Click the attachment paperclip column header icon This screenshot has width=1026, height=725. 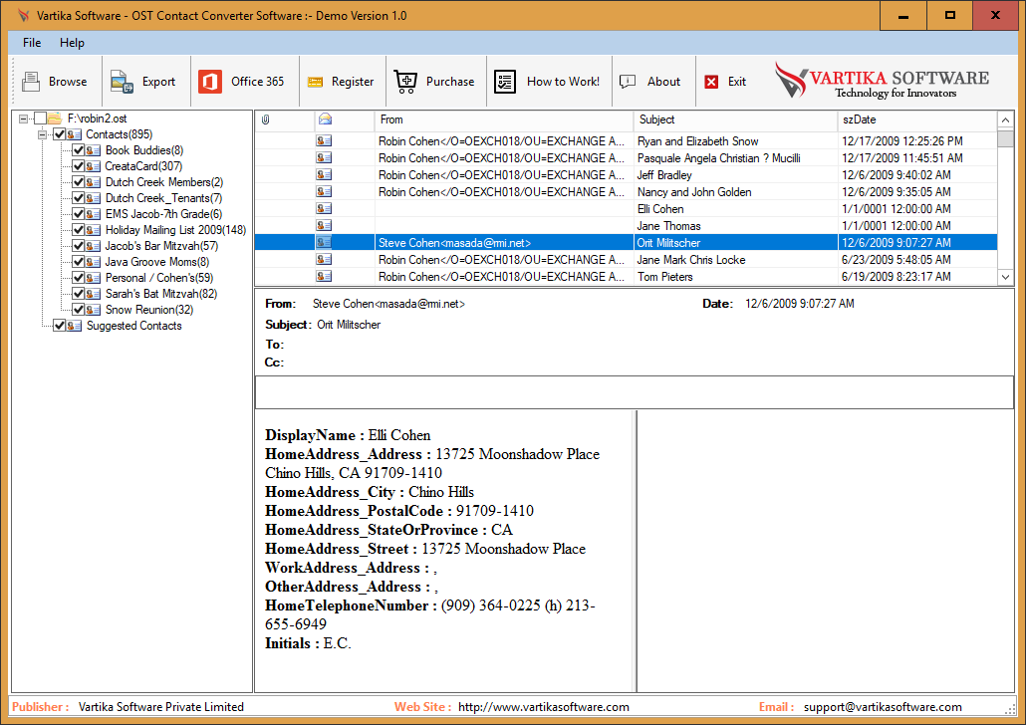[x=266, y=120]
